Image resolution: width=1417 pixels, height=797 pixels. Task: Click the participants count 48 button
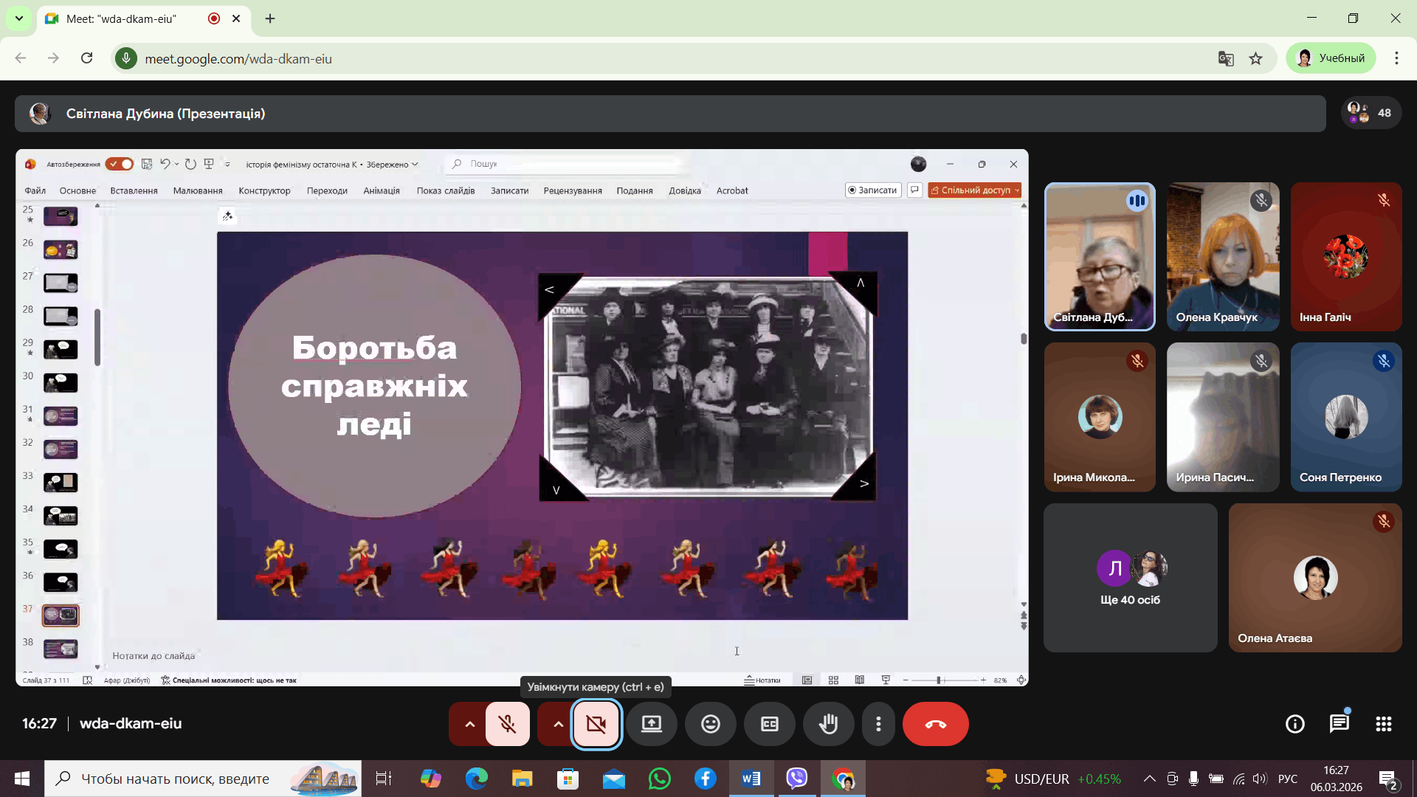tap(1371, 113)
